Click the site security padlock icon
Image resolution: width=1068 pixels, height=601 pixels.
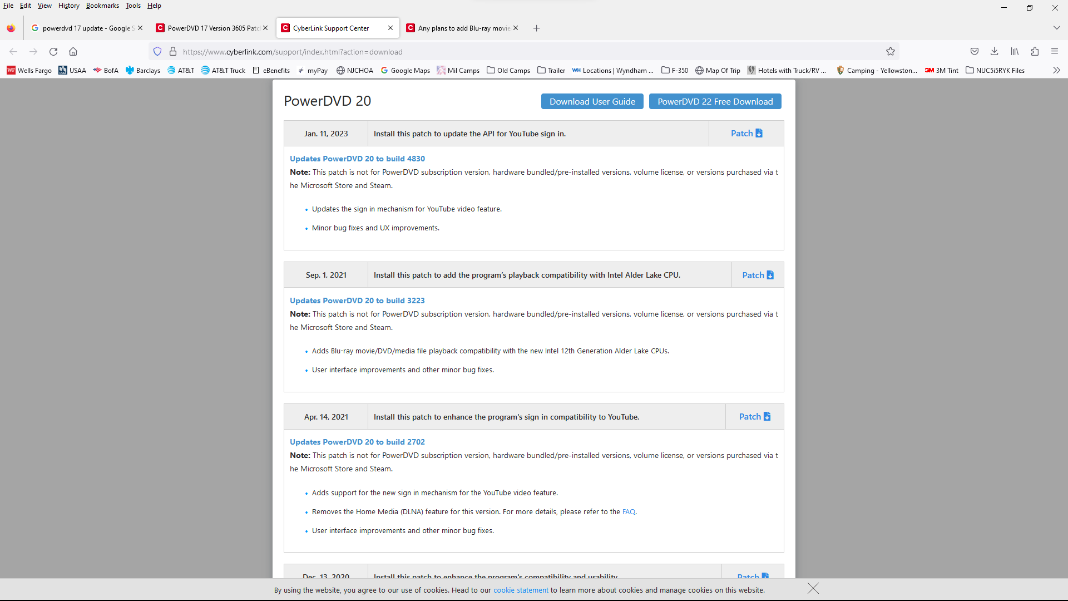[173, 52]
